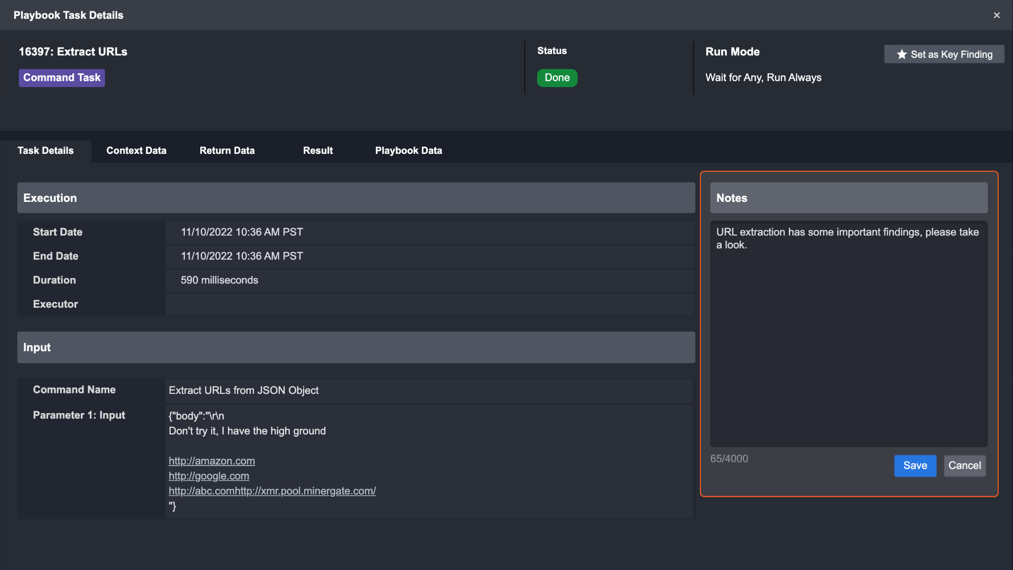Screen dimensions: 1013x570
Task: Click the Notes panel header
Action: [x=848, y=198]
